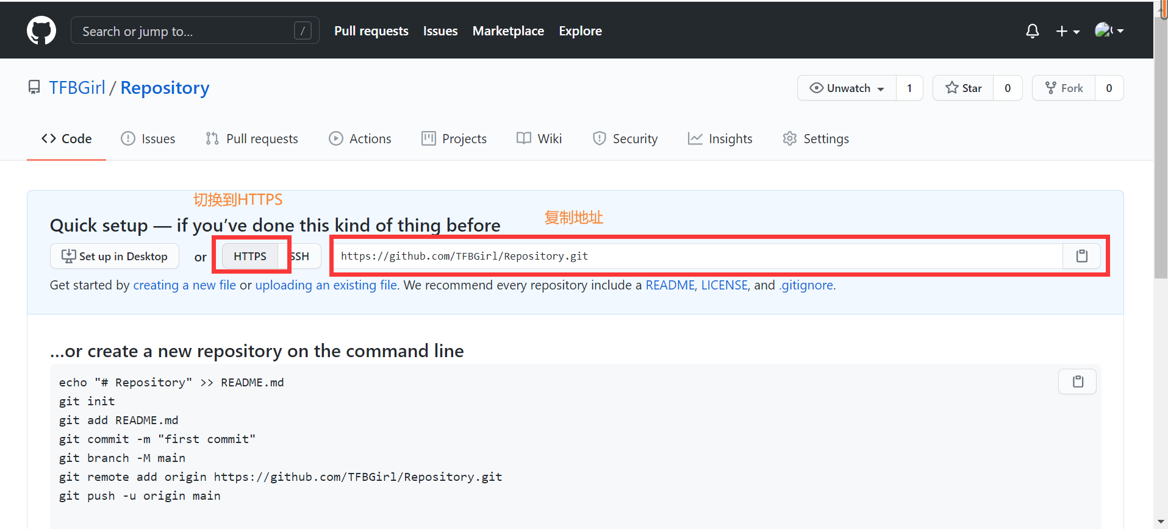The height and width of the screenshot is (529, 1168).
Task: Copy the repository URL with clipboard icon
Action: point(1081,256)
